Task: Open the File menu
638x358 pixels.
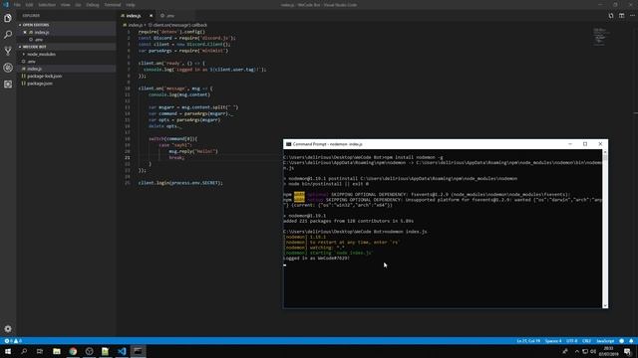Action: pos(17,5)
